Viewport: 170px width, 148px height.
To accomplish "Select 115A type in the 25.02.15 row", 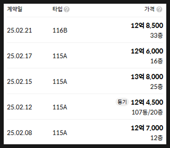I will [x=60, y=82].
